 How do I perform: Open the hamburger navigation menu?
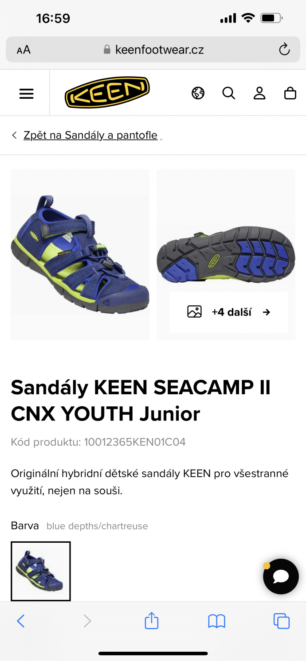pos(27,93)
